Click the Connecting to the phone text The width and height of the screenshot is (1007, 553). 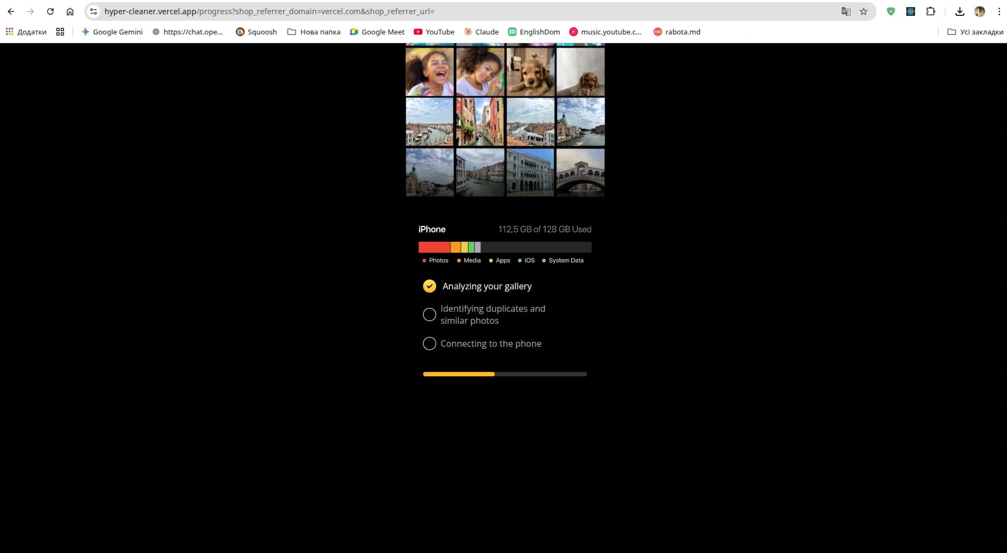click(491, 344)
